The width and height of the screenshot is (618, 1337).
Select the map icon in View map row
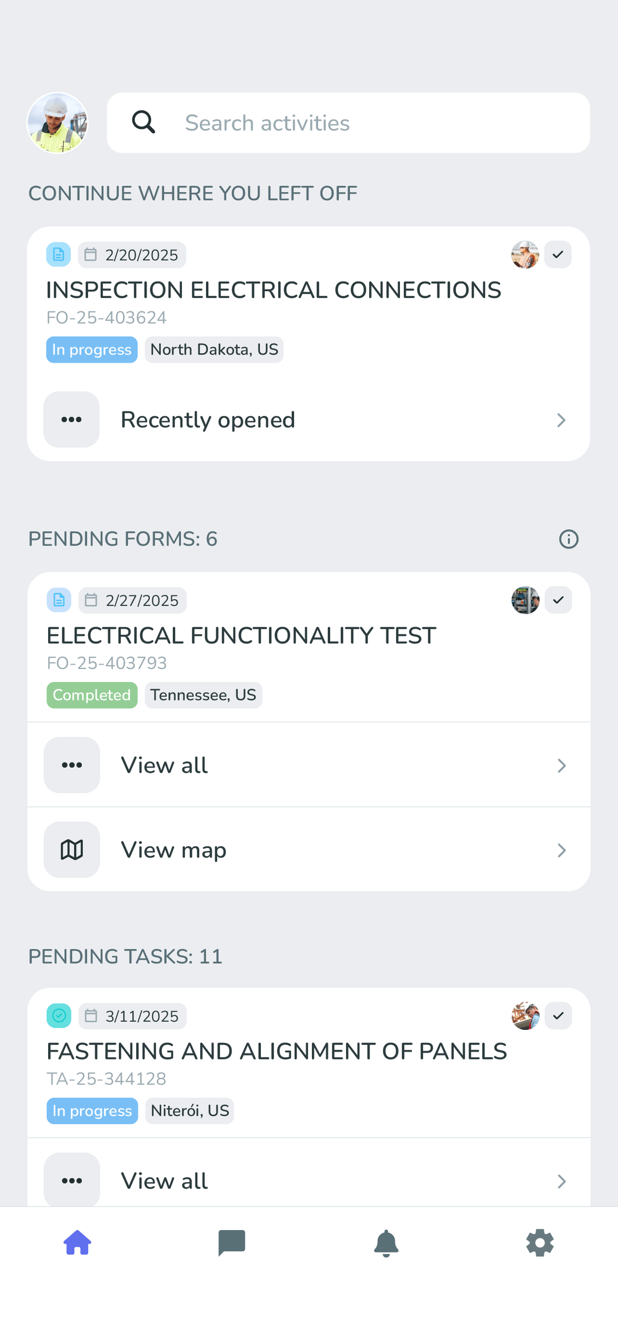72,850
